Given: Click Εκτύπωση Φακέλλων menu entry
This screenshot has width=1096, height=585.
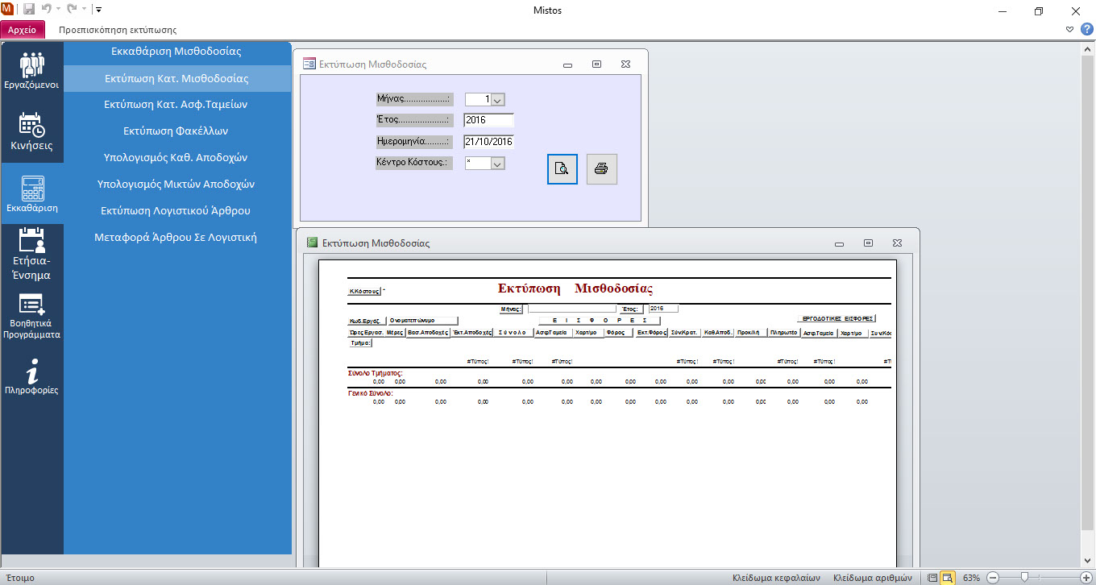Looking at the screenshot, I should [x=176, y=131].
